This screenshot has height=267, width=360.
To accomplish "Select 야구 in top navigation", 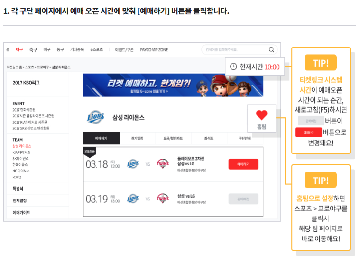I will point(19,49).
